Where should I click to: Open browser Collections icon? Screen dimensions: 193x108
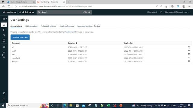pos(172,6)
